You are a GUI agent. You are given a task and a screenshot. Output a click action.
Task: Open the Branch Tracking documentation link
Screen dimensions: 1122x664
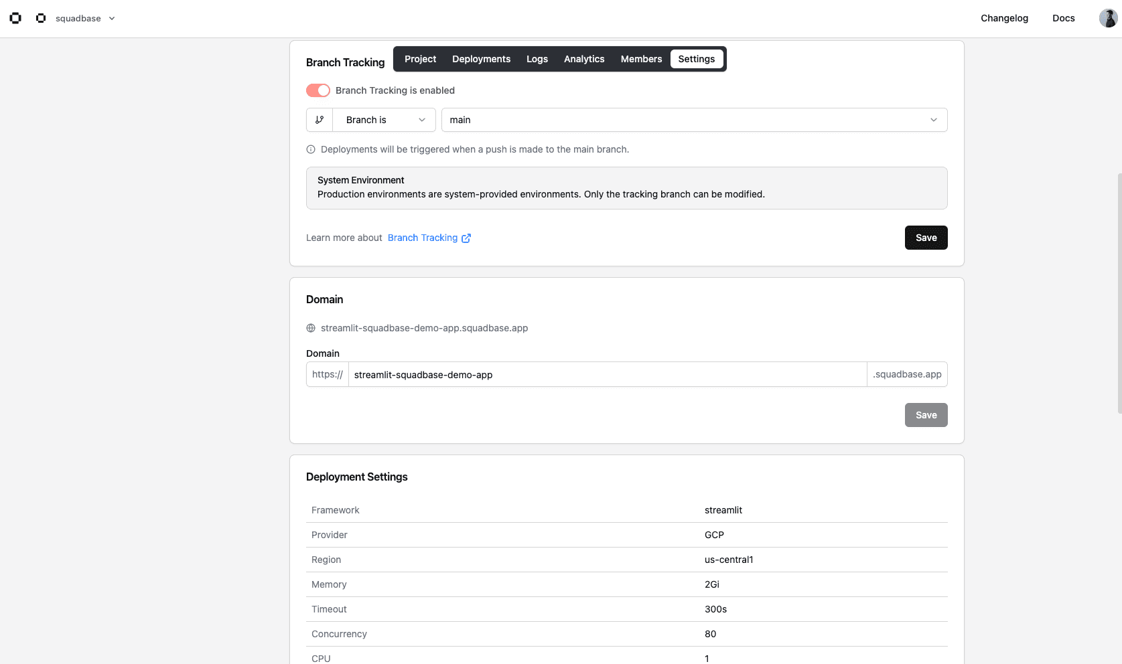(423, 238)
